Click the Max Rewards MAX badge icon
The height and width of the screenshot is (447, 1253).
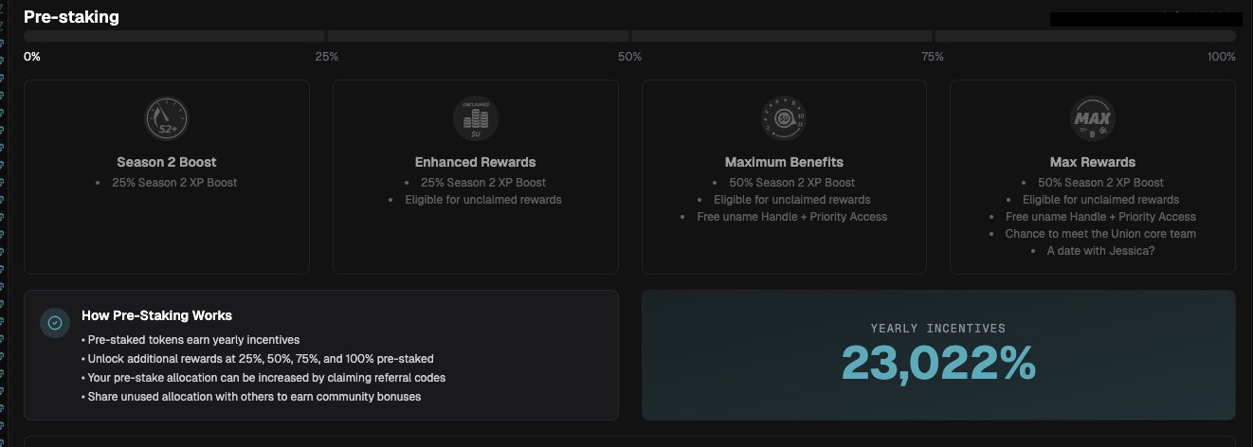[1092, 118]
